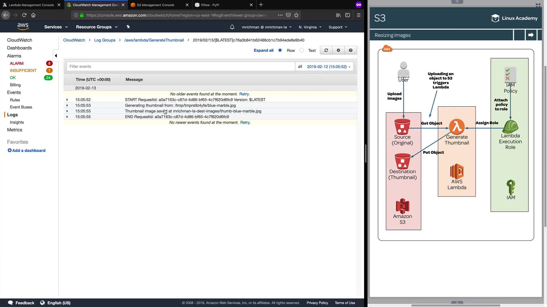Viewport: 547px width, 307px height.
Task: Expand the Thumbnail image saved log row
Action: pyautogui.click(x=67, y=111)
